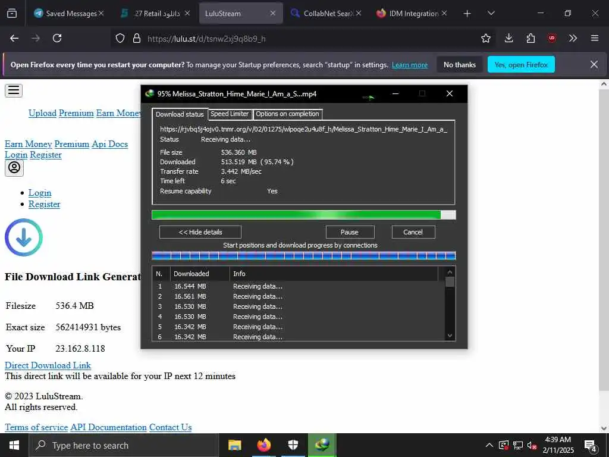Viewport: 609px width, 457px height.
Task: Open a new browser tab with plus
Action: pos(467,14)
